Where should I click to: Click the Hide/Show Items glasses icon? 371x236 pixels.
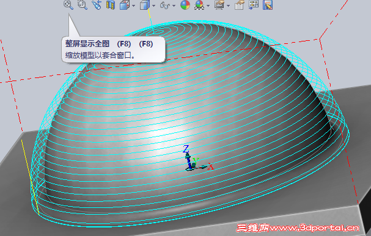coord(165,5)
